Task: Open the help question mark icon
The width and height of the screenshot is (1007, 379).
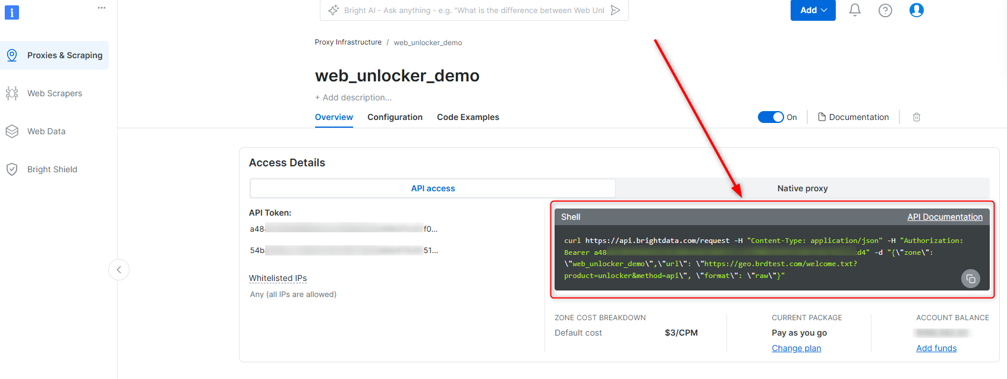Action: coord(885,10)
